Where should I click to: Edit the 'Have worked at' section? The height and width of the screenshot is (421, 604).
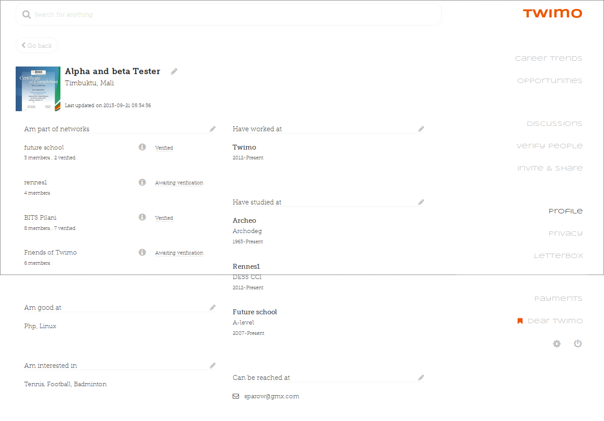(421, 129)
